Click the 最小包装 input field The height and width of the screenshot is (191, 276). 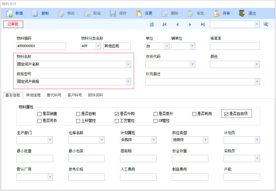click(87, 159)
